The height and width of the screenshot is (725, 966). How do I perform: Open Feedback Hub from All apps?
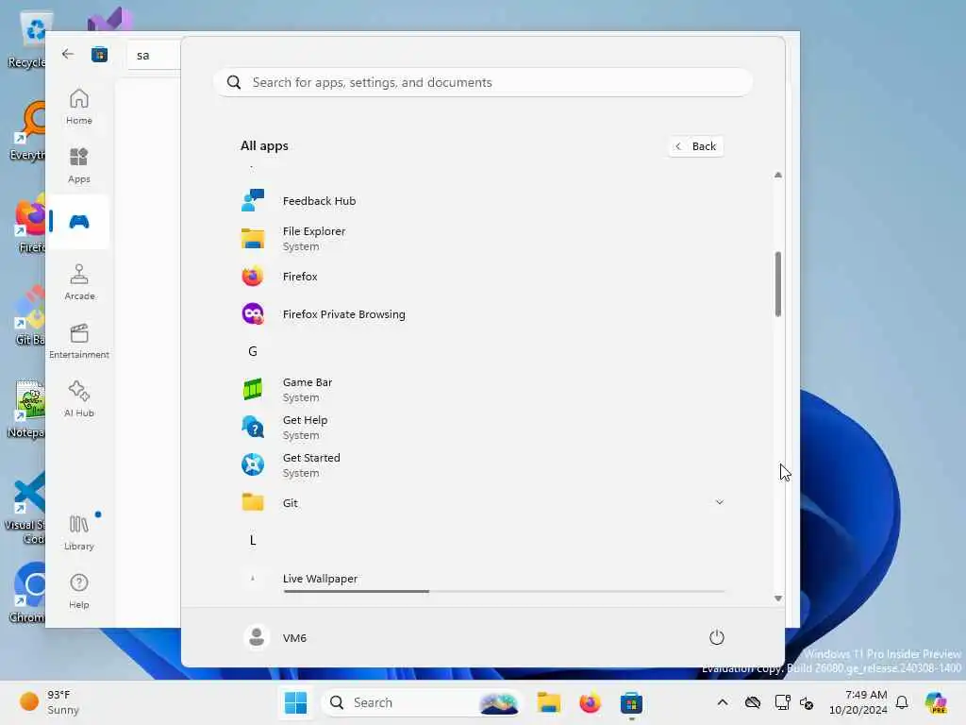tap(482, 201)
